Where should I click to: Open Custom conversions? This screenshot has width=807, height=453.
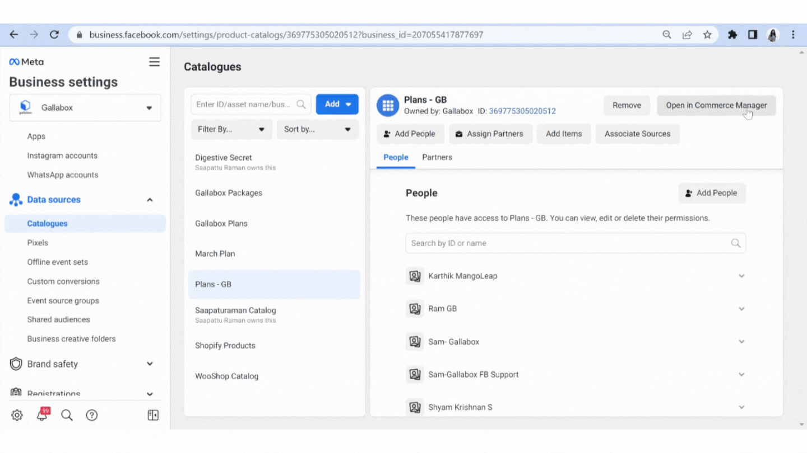point(63,281)
